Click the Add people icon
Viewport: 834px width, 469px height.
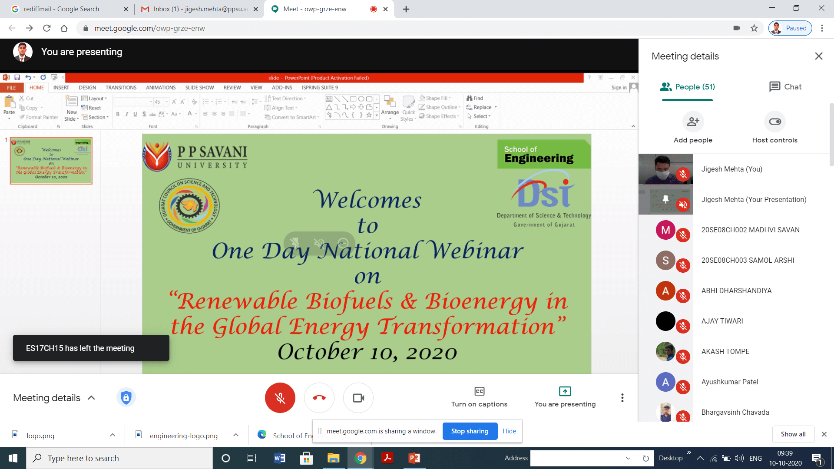point(693,122)
